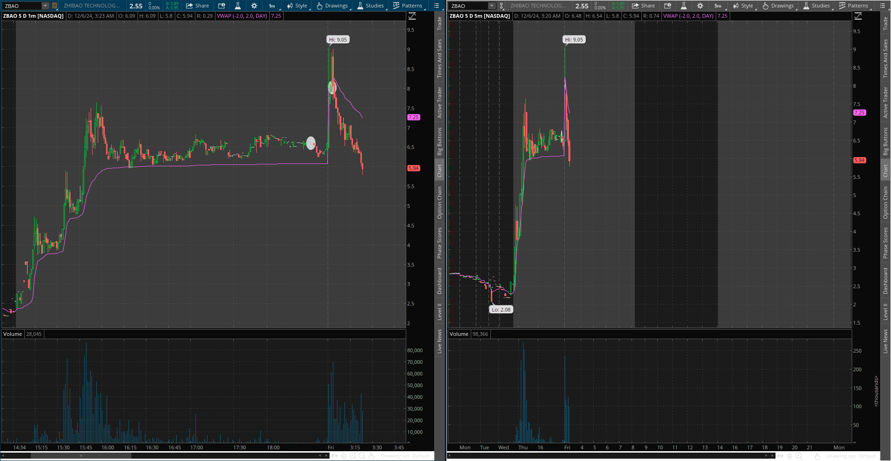
Task: Expand the ZBAO symbol dropdown in right chart
Action: coord(492,6)
